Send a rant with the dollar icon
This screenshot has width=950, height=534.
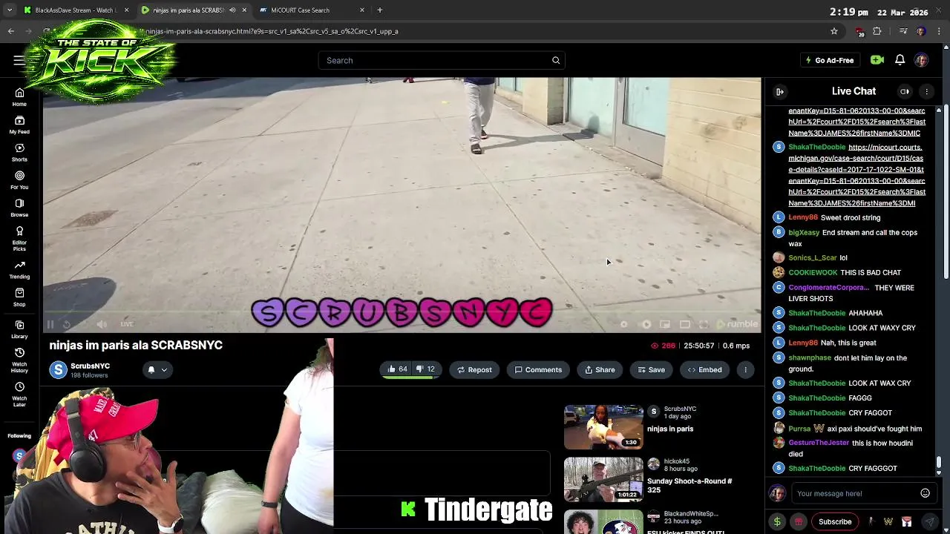777,521
